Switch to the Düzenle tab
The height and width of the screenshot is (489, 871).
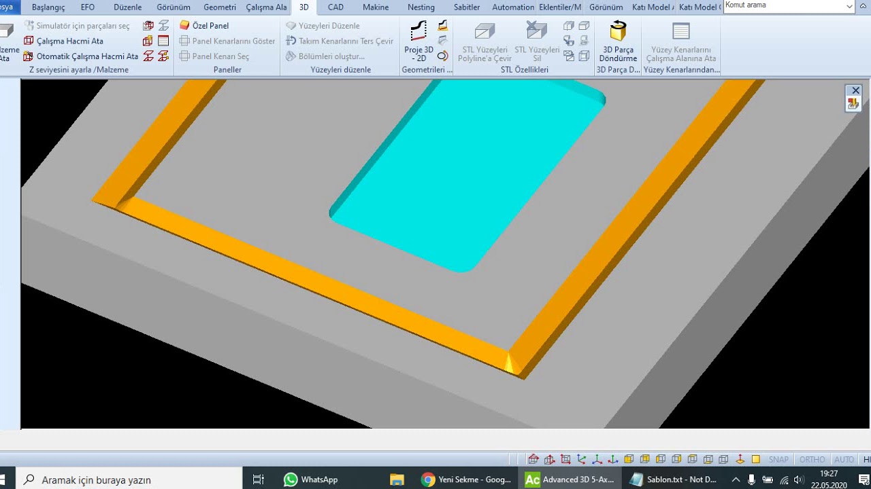click(128, 7)
